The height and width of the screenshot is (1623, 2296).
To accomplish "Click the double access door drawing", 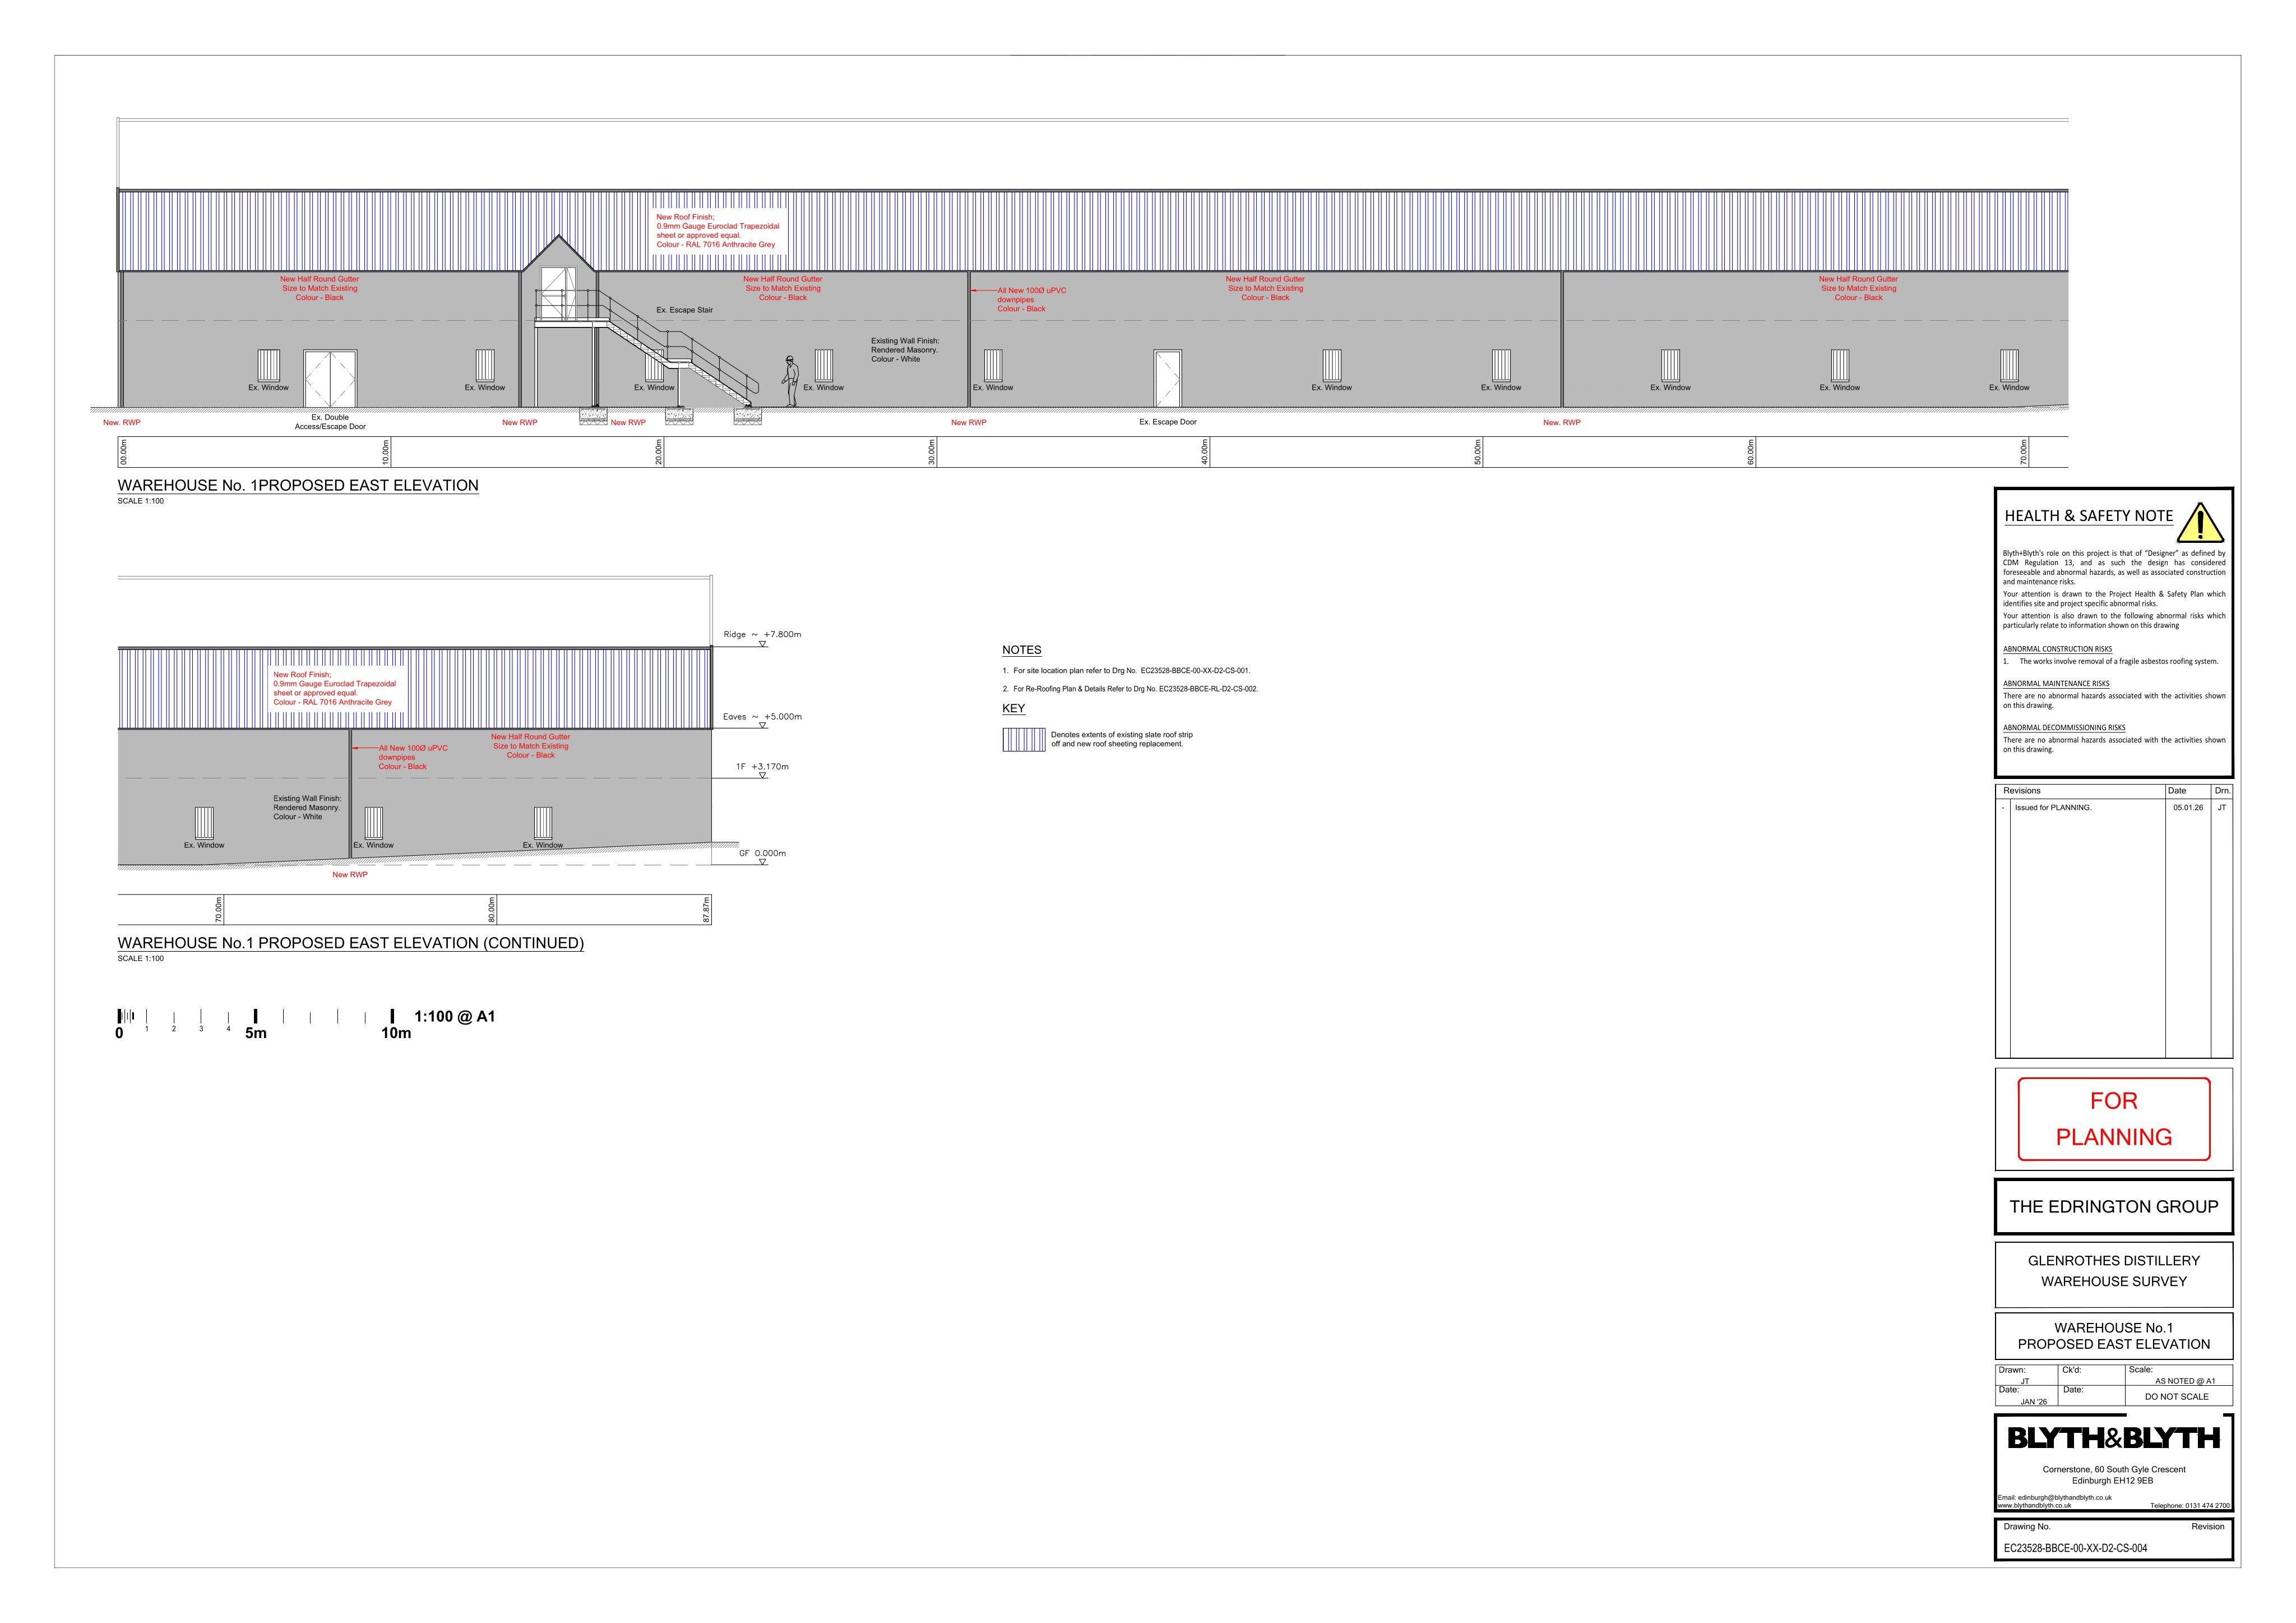I will (330, 379).
